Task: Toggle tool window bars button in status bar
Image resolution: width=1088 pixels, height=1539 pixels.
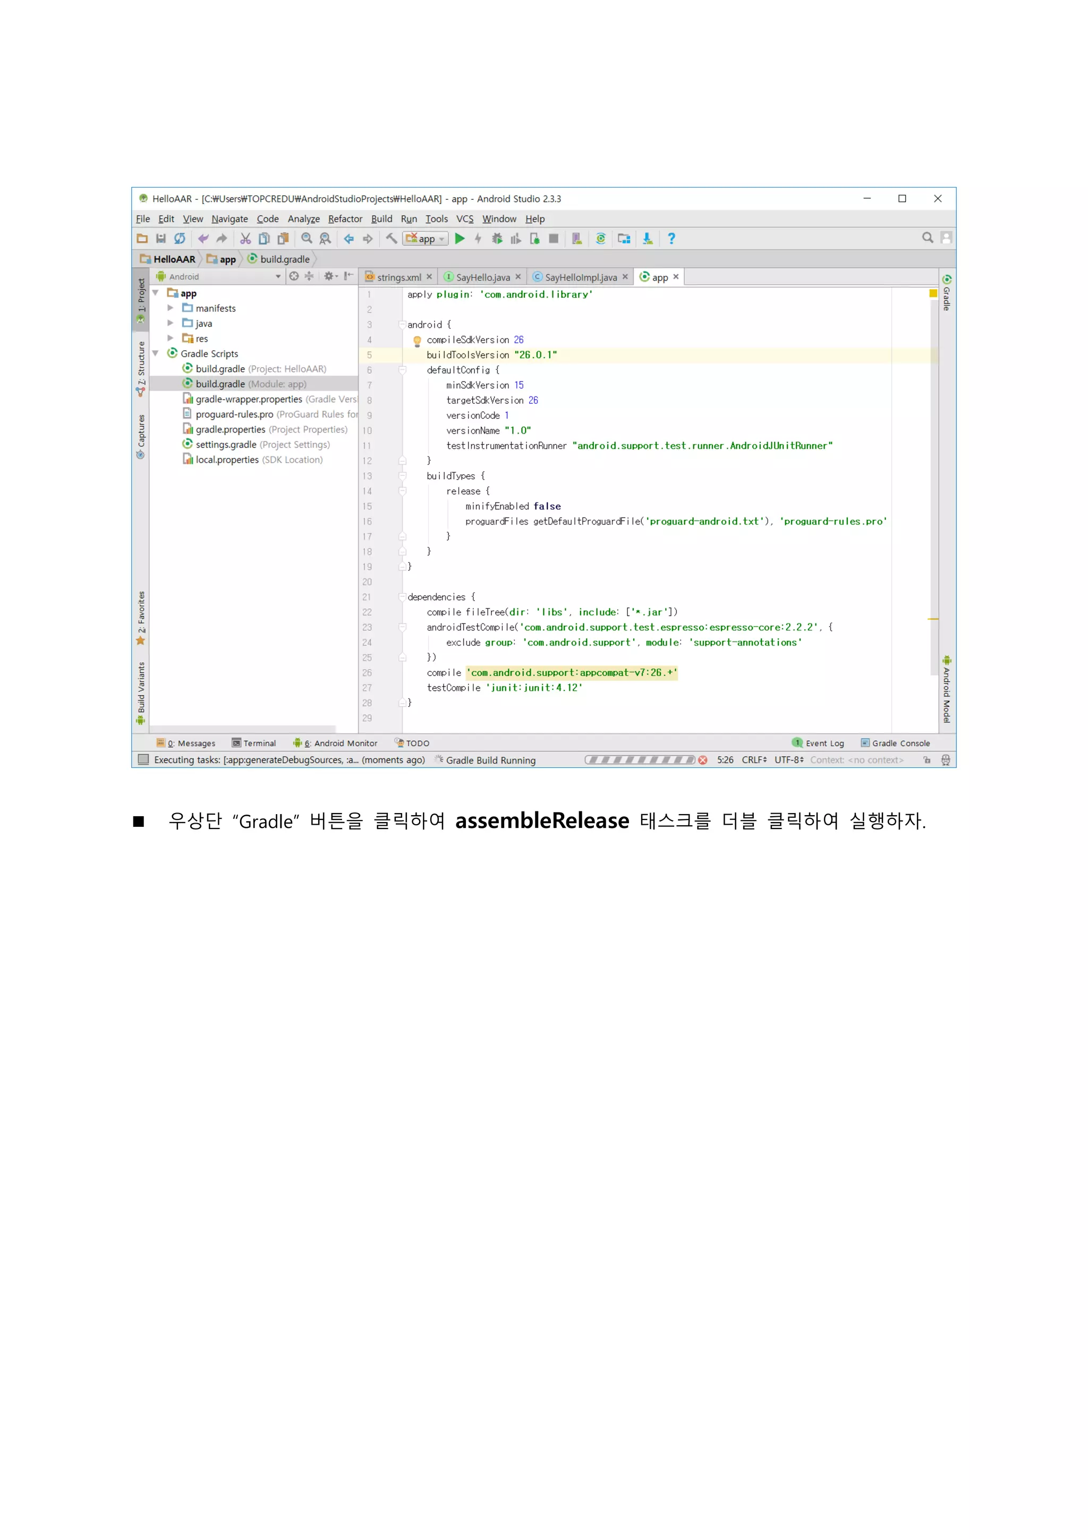Action: [x=143, y=759]
